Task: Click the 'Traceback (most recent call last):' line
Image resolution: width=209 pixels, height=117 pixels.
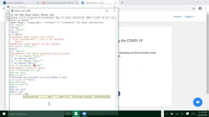Action: [x=32, y=37]
